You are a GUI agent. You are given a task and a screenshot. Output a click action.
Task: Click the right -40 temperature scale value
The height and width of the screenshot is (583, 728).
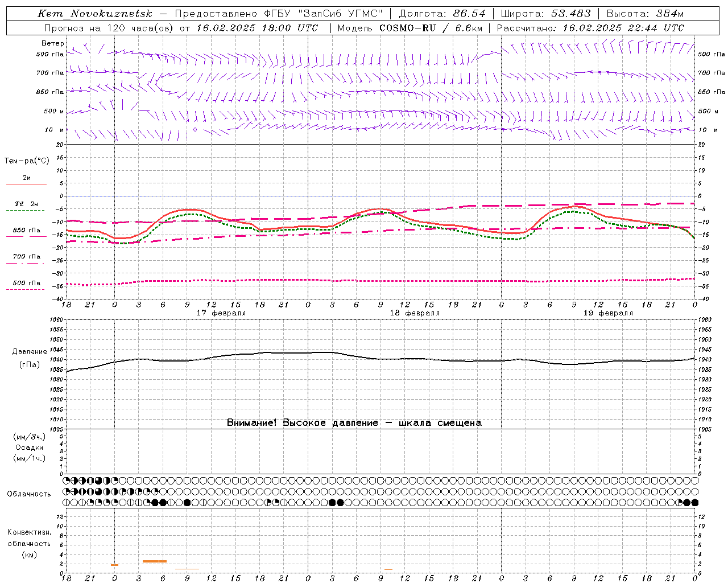pyautogui.click(x=704, y=299)
